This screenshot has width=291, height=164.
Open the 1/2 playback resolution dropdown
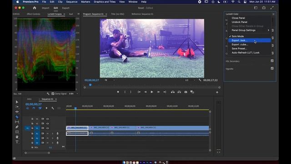tap(190, 80)
